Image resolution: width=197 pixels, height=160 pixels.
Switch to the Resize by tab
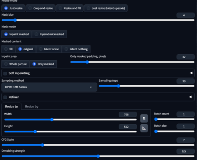pos(32,107)
